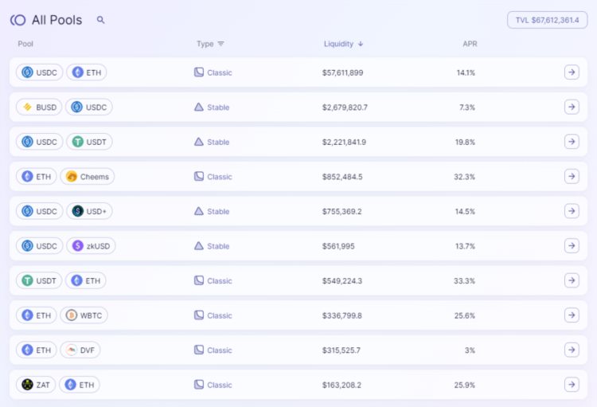Open the BUSD/USDC pool arrow button
597x407 pixels.
tap(572, 107)
